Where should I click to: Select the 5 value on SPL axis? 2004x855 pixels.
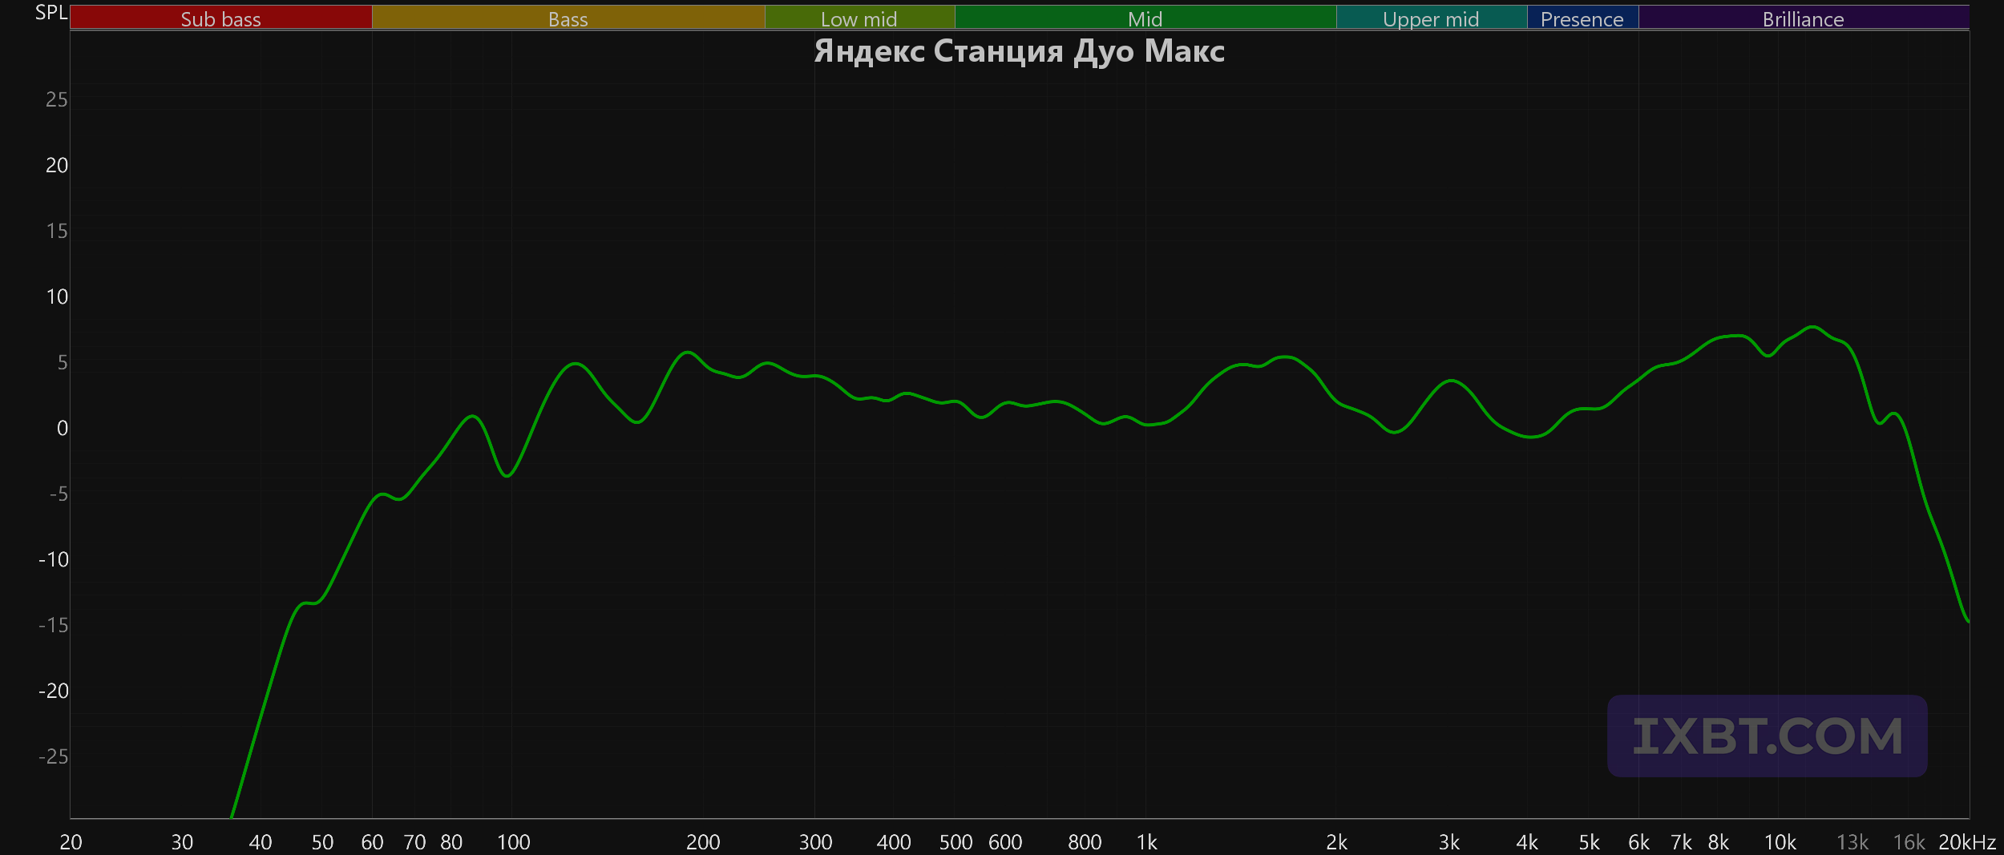63,362
